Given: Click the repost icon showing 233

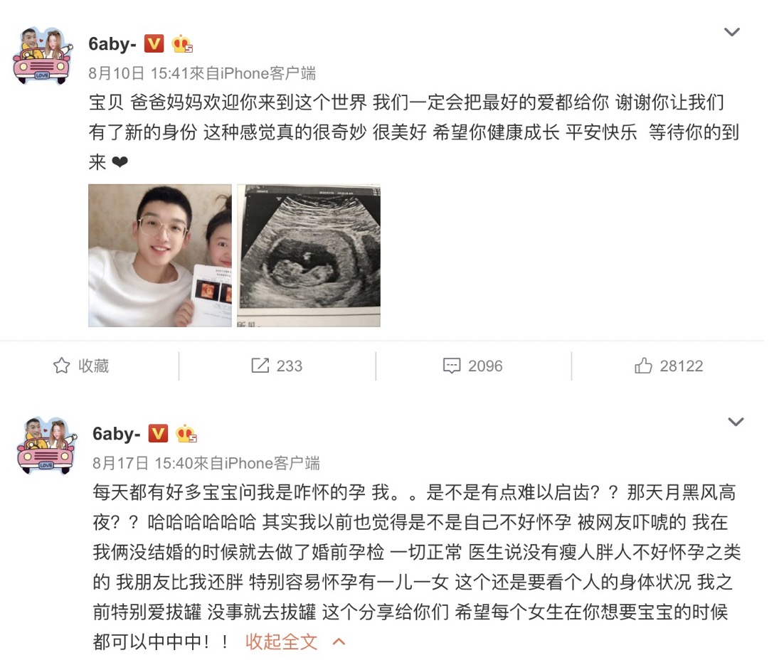Looking at the screenshot, I should [260, 366].
